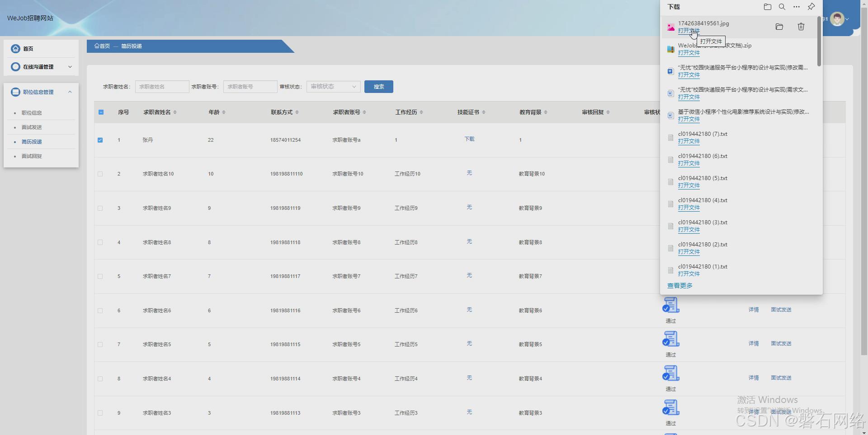Open 面试回复 submenu item
This screenshot has width=868, height=435.
(x=32, y=156)
